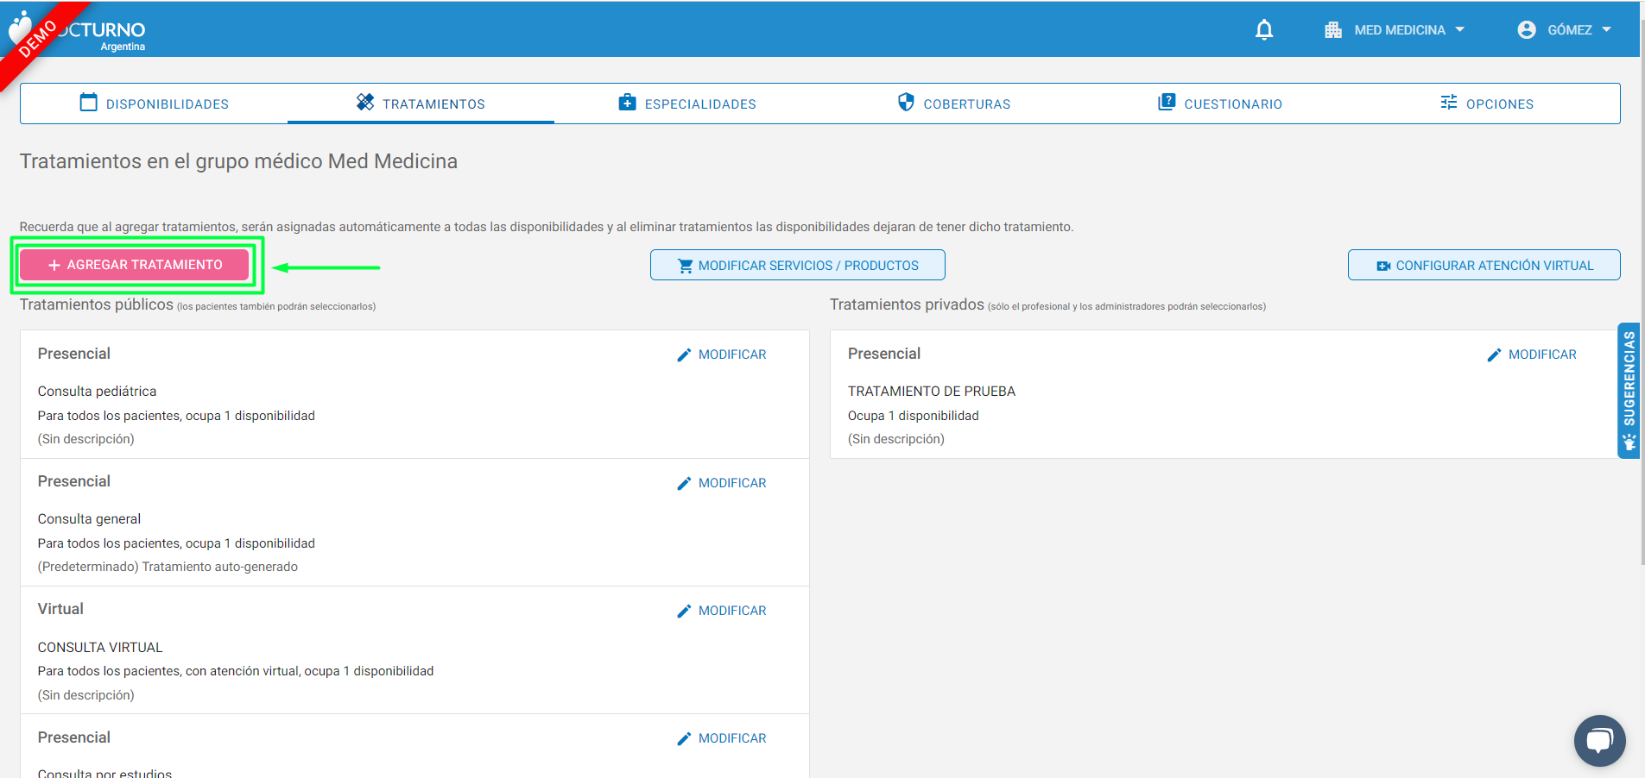
Task: Click 'Tratamientos privados' section heading
Action: tap(907, 304)
